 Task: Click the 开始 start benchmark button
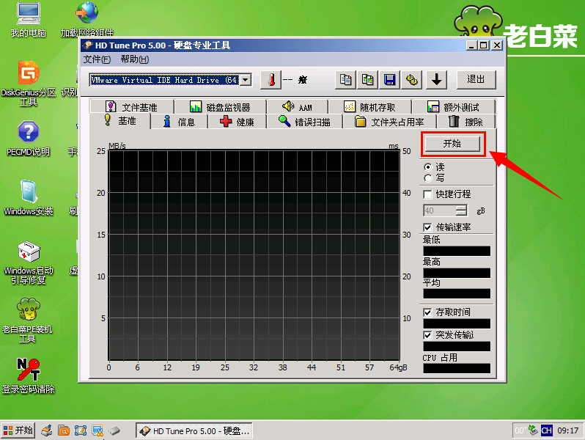pos(452,144)
